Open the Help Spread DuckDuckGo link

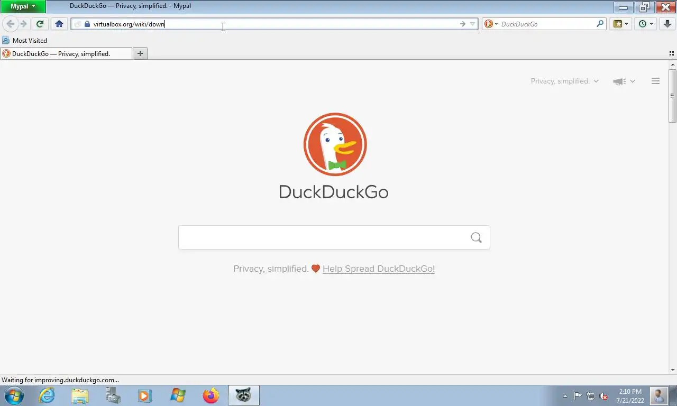click(x=379, y=269)
